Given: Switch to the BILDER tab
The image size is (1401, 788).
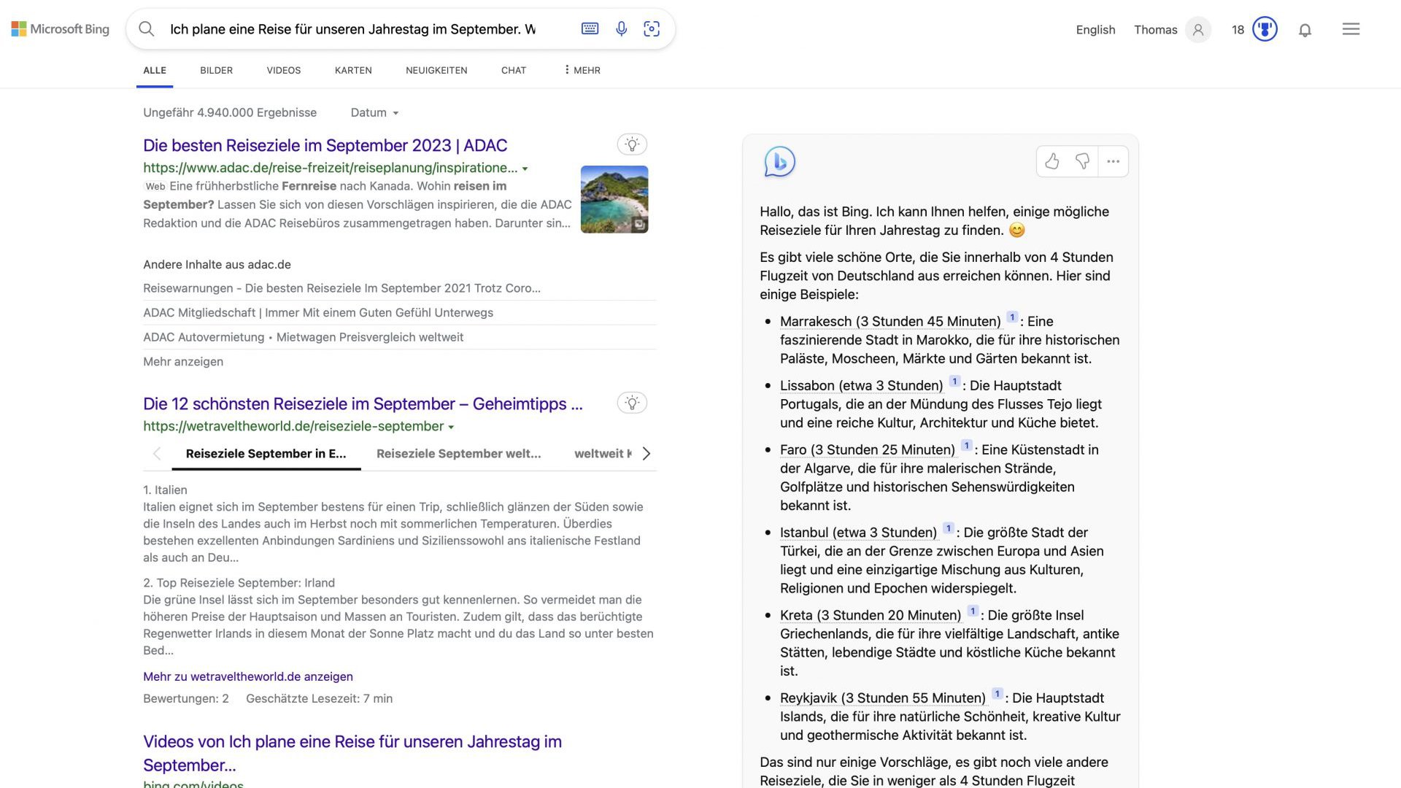Looking at the screenshot, I should coord(217,70).
